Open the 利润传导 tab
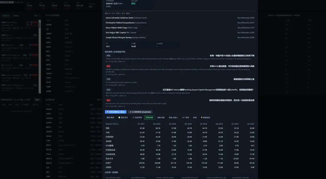The image size is (326, 179). pos(137,117)
